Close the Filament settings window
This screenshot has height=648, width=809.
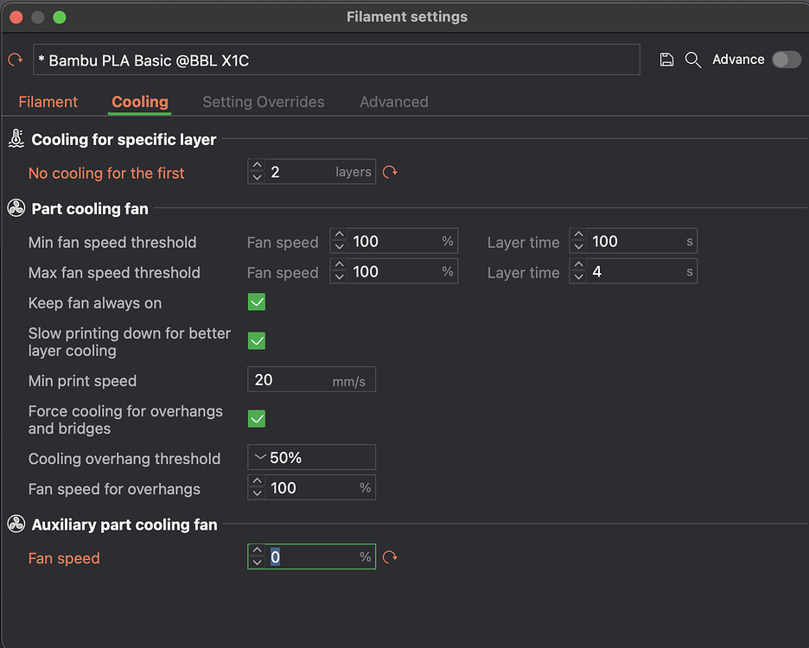tap(16, 17)
